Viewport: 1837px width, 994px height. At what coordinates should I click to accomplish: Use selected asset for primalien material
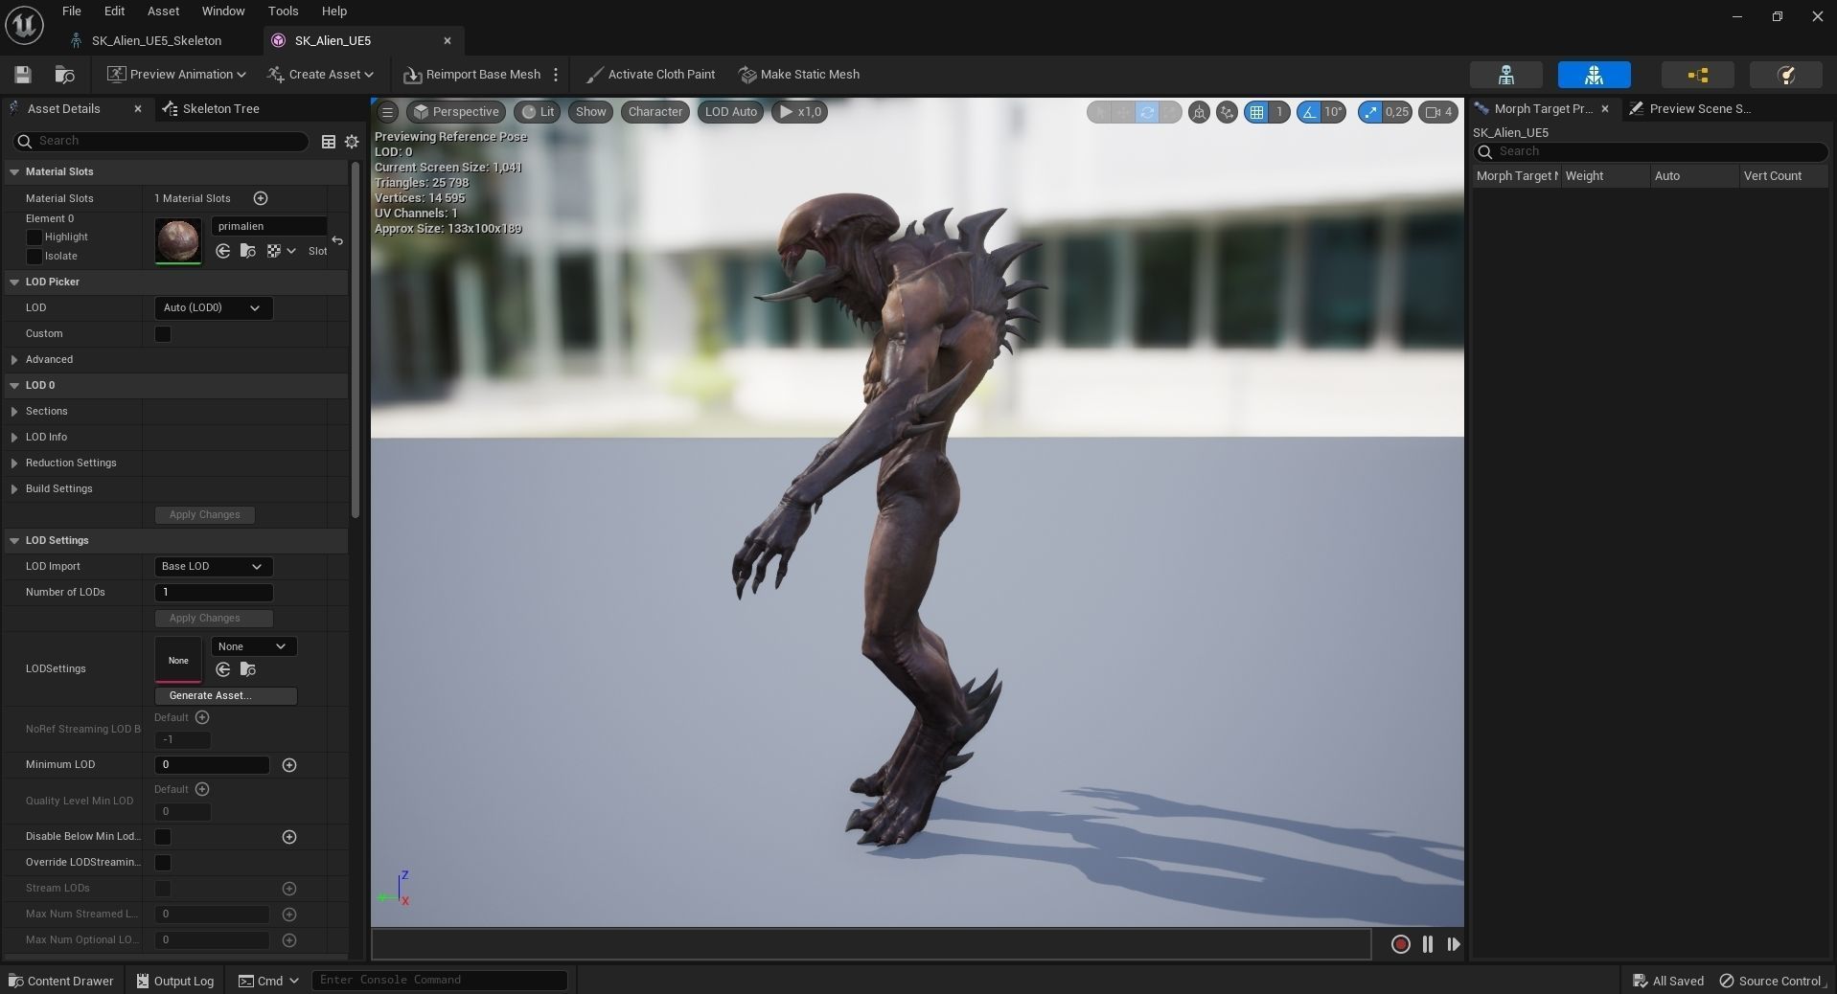223,251
